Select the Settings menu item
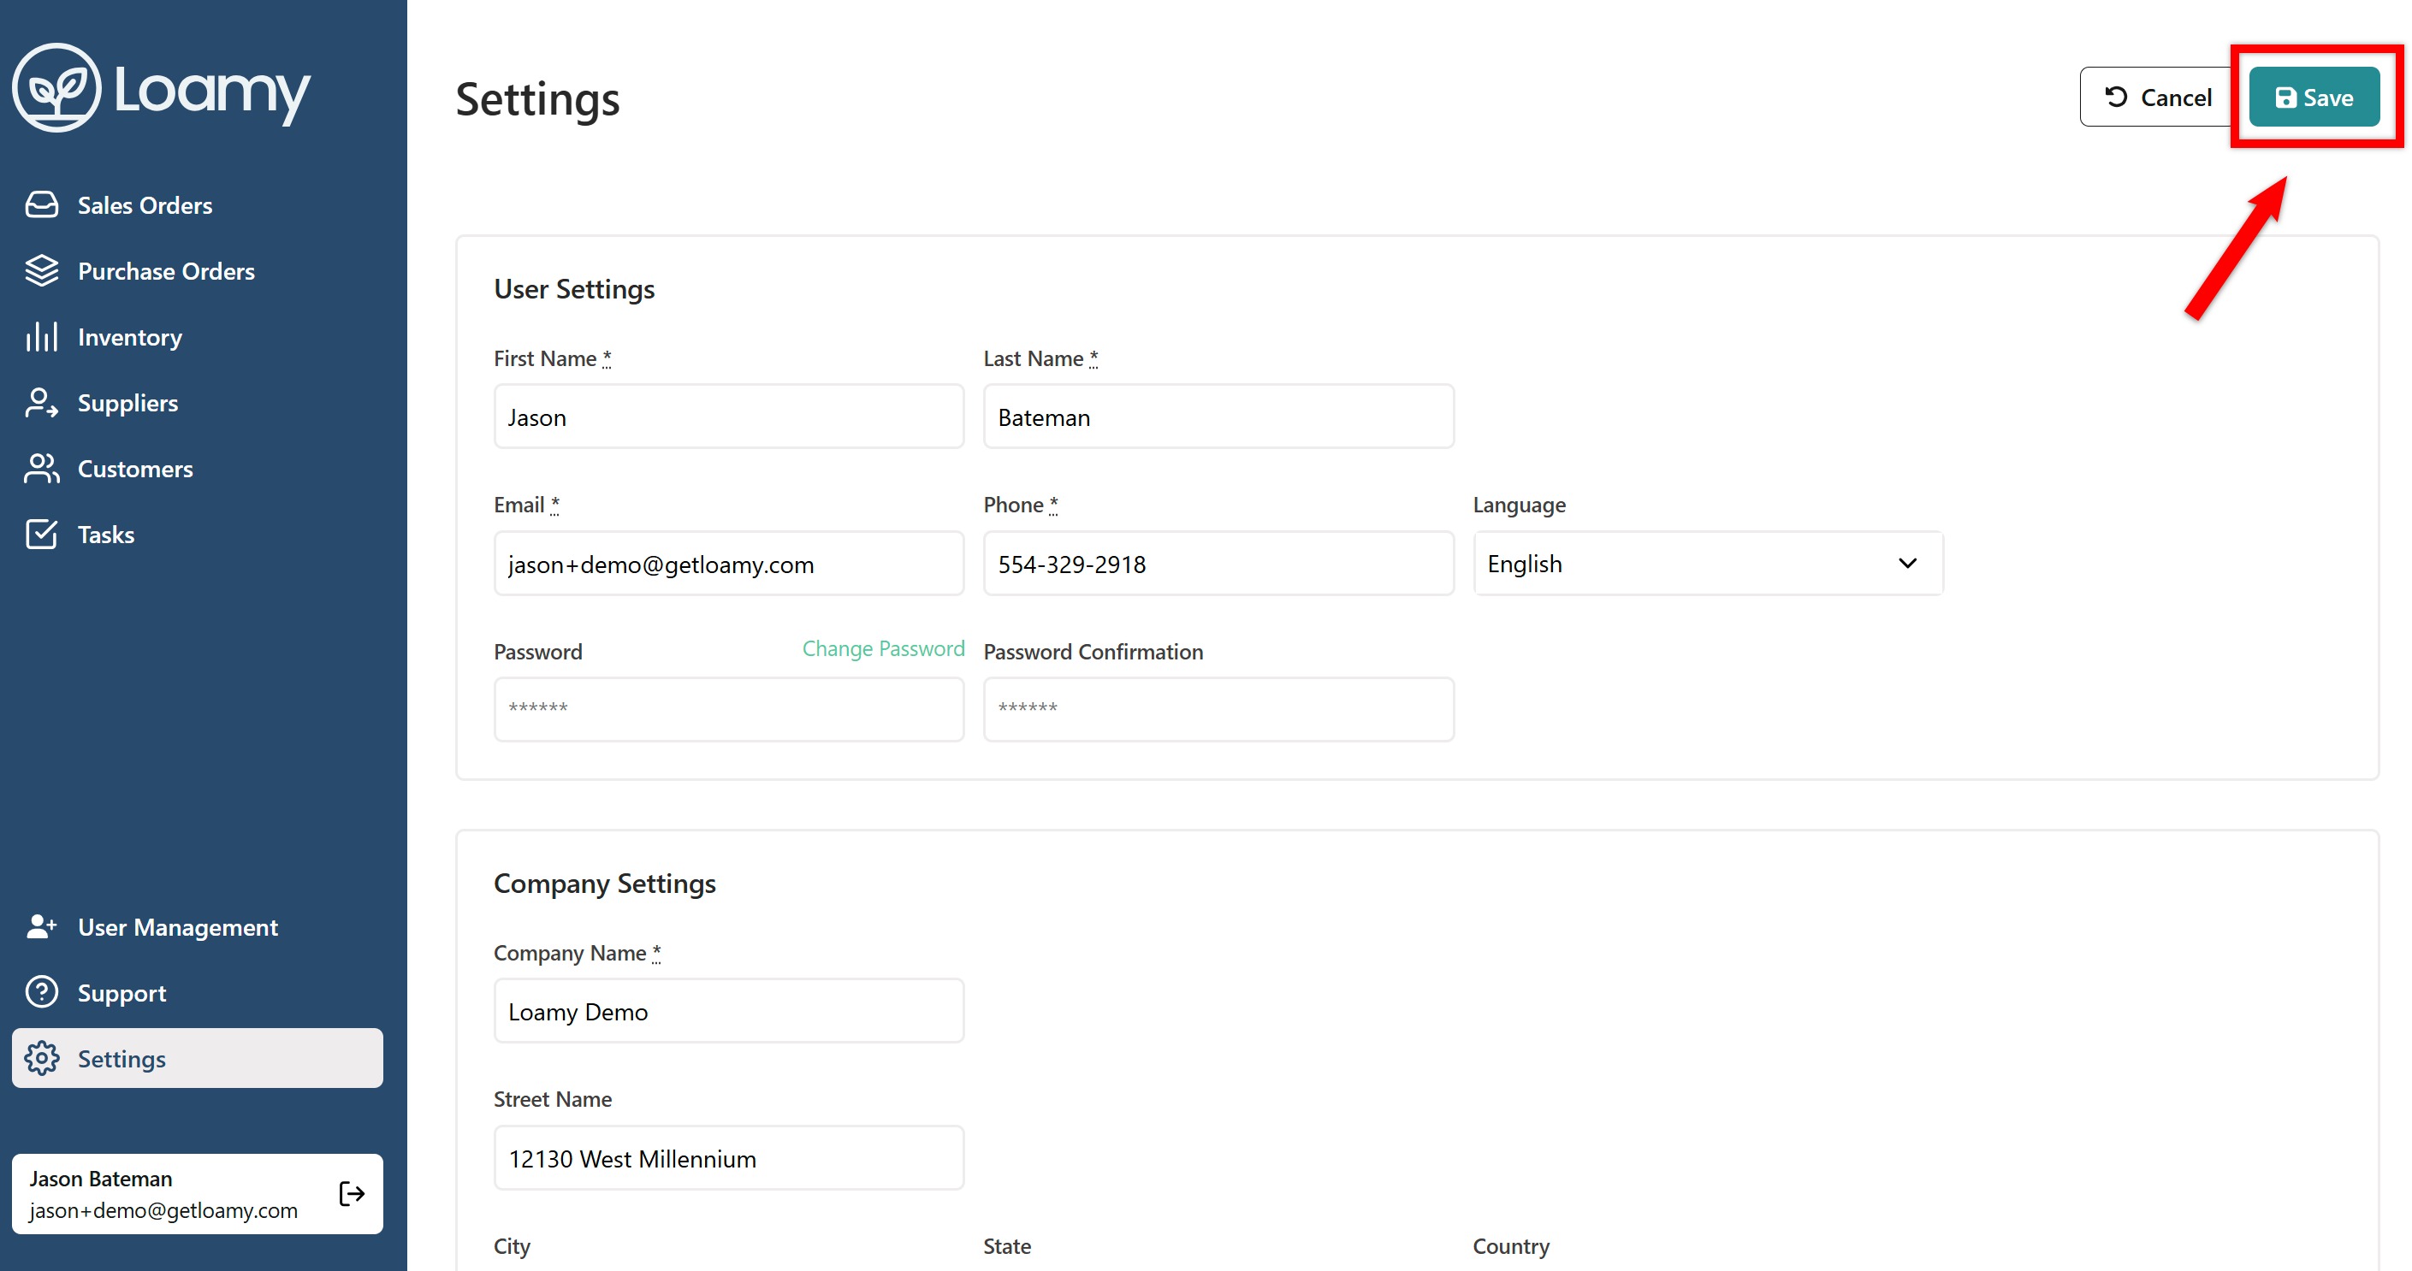 (x=198, y=1059)
